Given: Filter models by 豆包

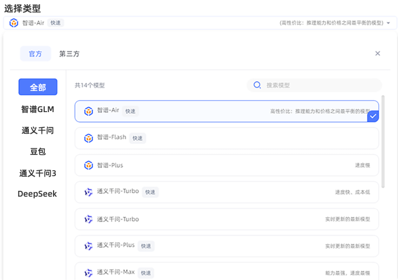Looking at the screenshot, I should coord(38,151).
